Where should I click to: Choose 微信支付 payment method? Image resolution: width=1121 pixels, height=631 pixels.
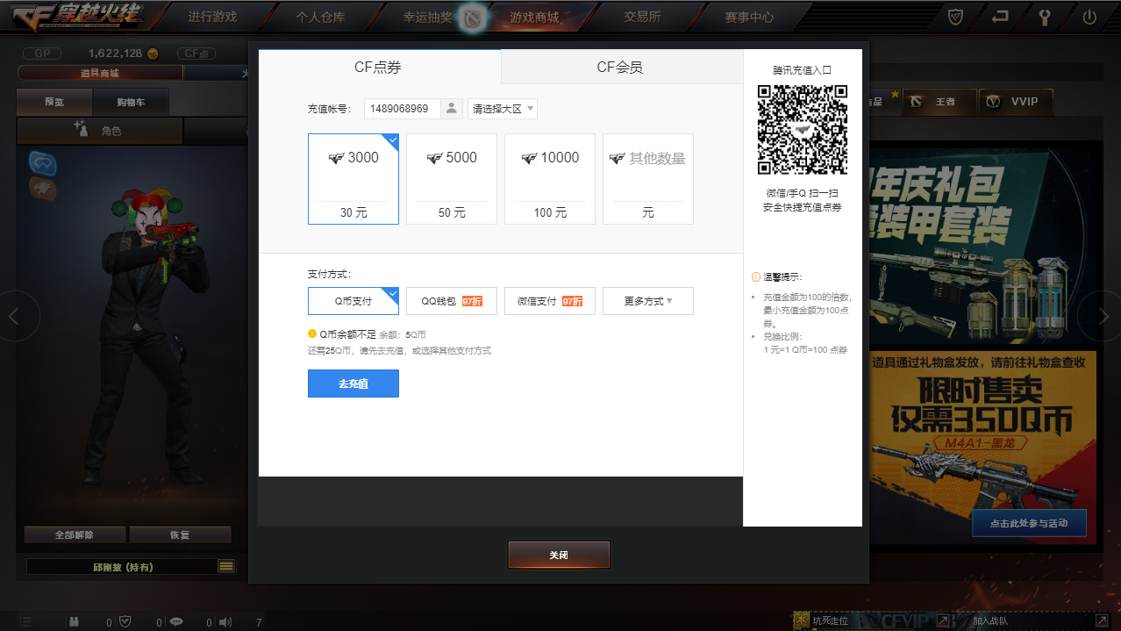coord(550,301)
